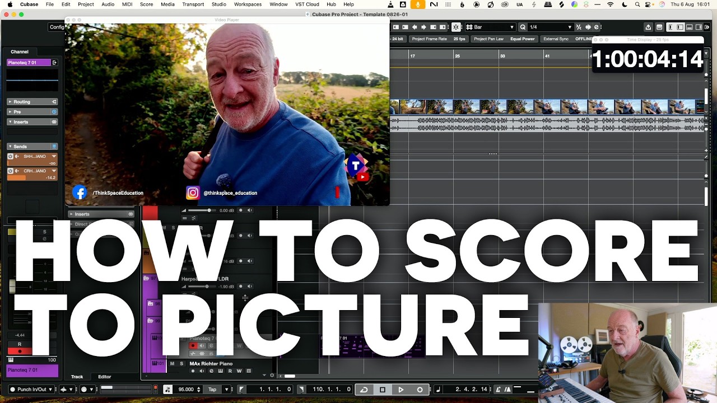717x403 pixels.
Task: Toggle Snap on in the Cubase toolbar
Action: pos(456,27)
